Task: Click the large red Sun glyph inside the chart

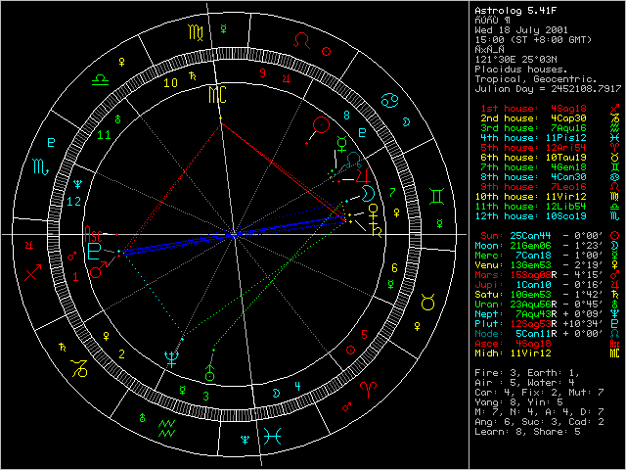Action: (321, 125)
